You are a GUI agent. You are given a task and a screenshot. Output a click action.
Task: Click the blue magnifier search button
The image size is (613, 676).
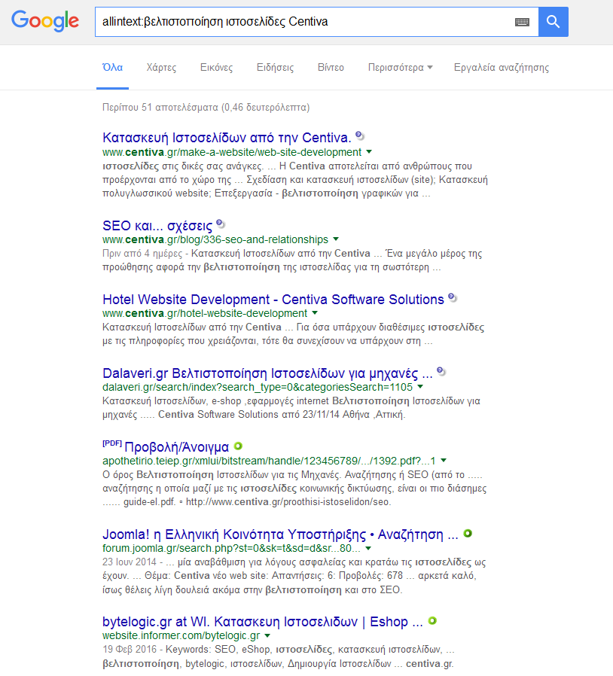point(553,22)
